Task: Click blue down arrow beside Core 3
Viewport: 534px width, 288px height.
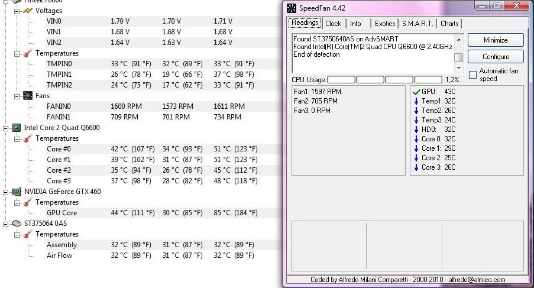Action: [x=416, y=167]
